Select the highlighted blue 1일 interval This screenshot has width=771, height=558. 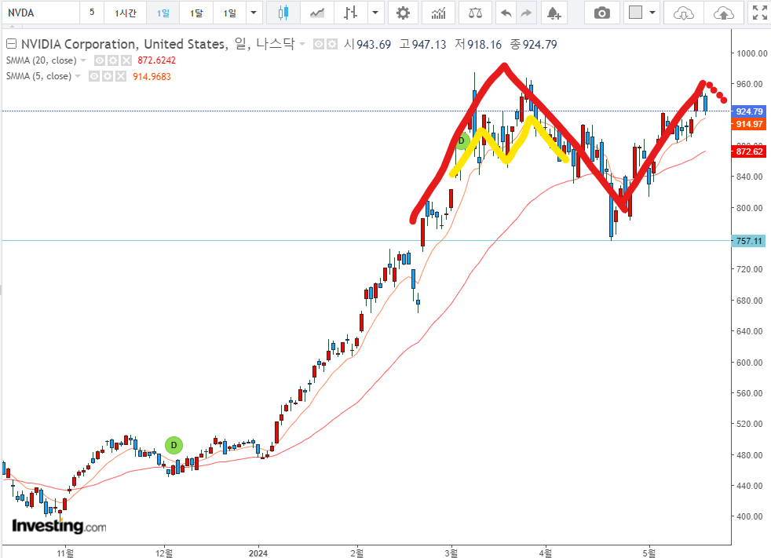(x=163, y=13)
